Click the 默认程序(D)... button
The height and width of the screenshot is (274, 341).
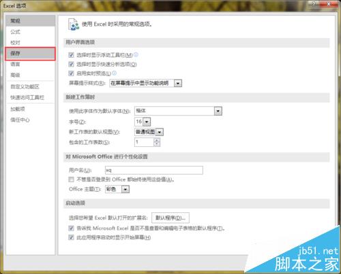tap(170, 218)
